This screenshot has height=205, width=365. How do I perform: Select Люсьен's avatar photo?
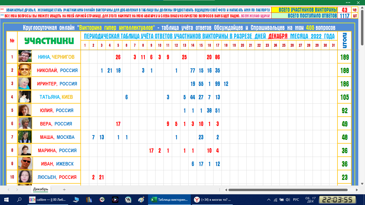(25, 177)
